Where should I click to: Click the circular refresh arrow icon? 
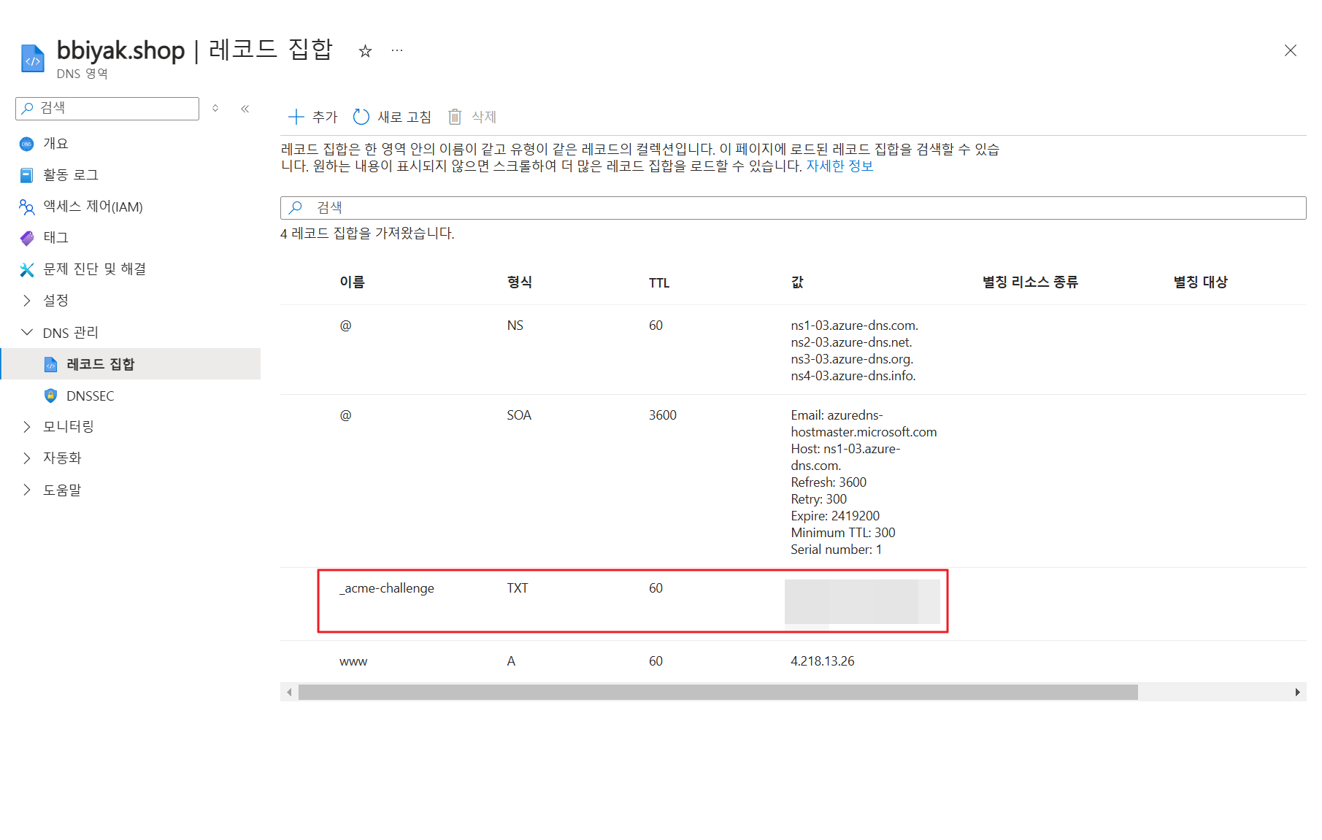(x=361, y=117)
